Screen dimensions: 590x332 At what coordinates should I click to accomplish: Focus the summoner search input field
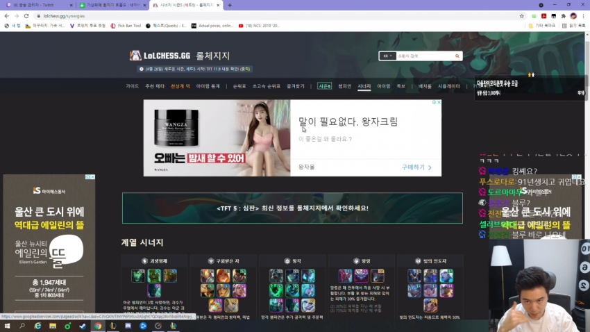424,56
